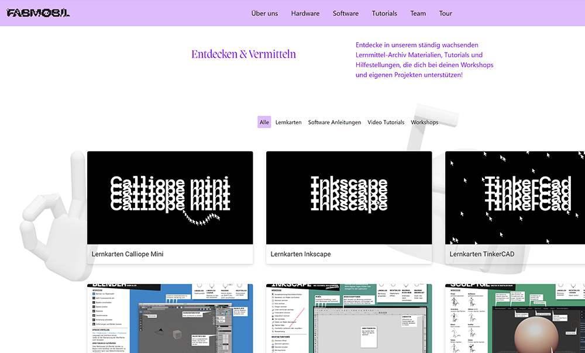Open the Calliope mini card thumbnail
Viewport: 585px width, 353px height.
(x=170, y=198)
